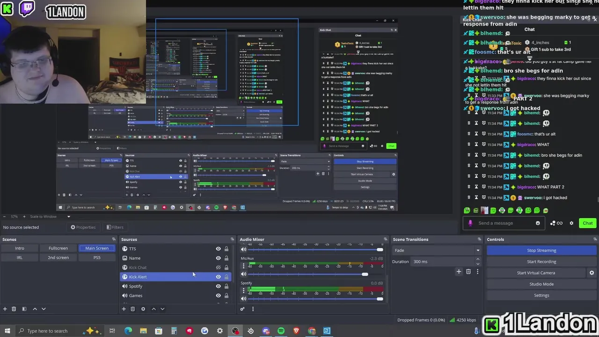The width and height of the screenshot is (599, 337).
Task: Open scene filters icon in Scenes toolbar
Action: [24, 309]
